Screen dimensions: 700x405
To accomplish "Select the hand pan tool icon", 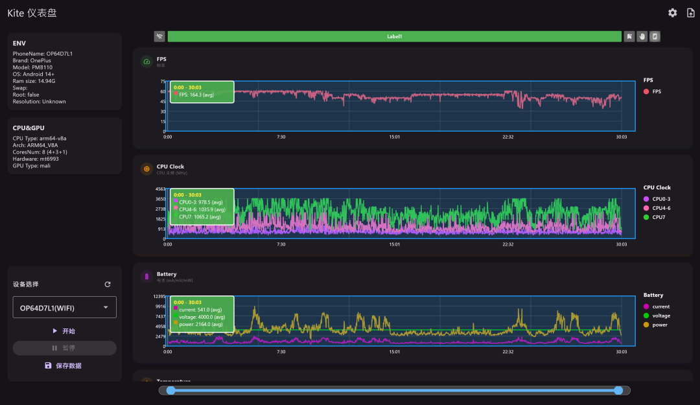I will (642, 37).
